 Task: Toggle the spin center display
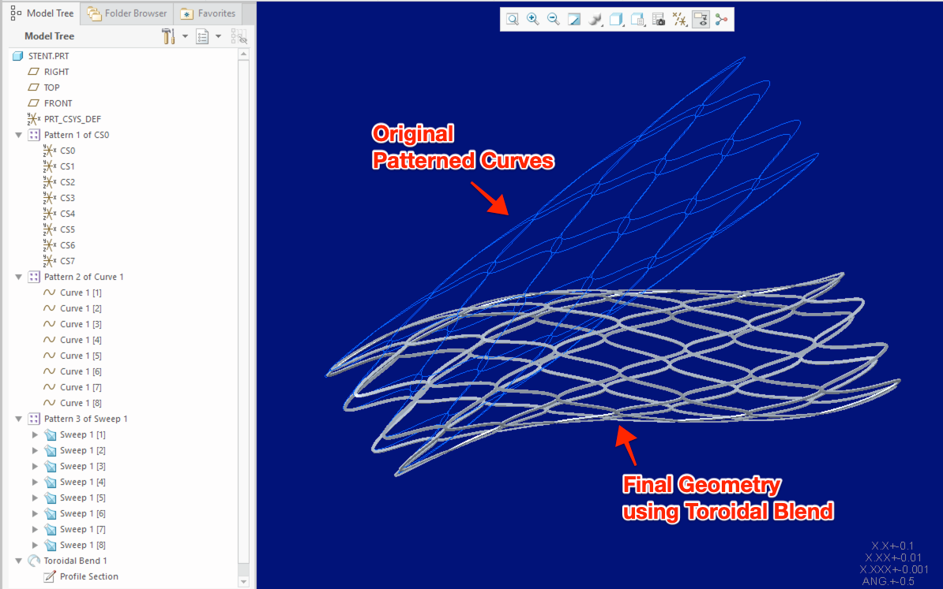tap(721, 19)
